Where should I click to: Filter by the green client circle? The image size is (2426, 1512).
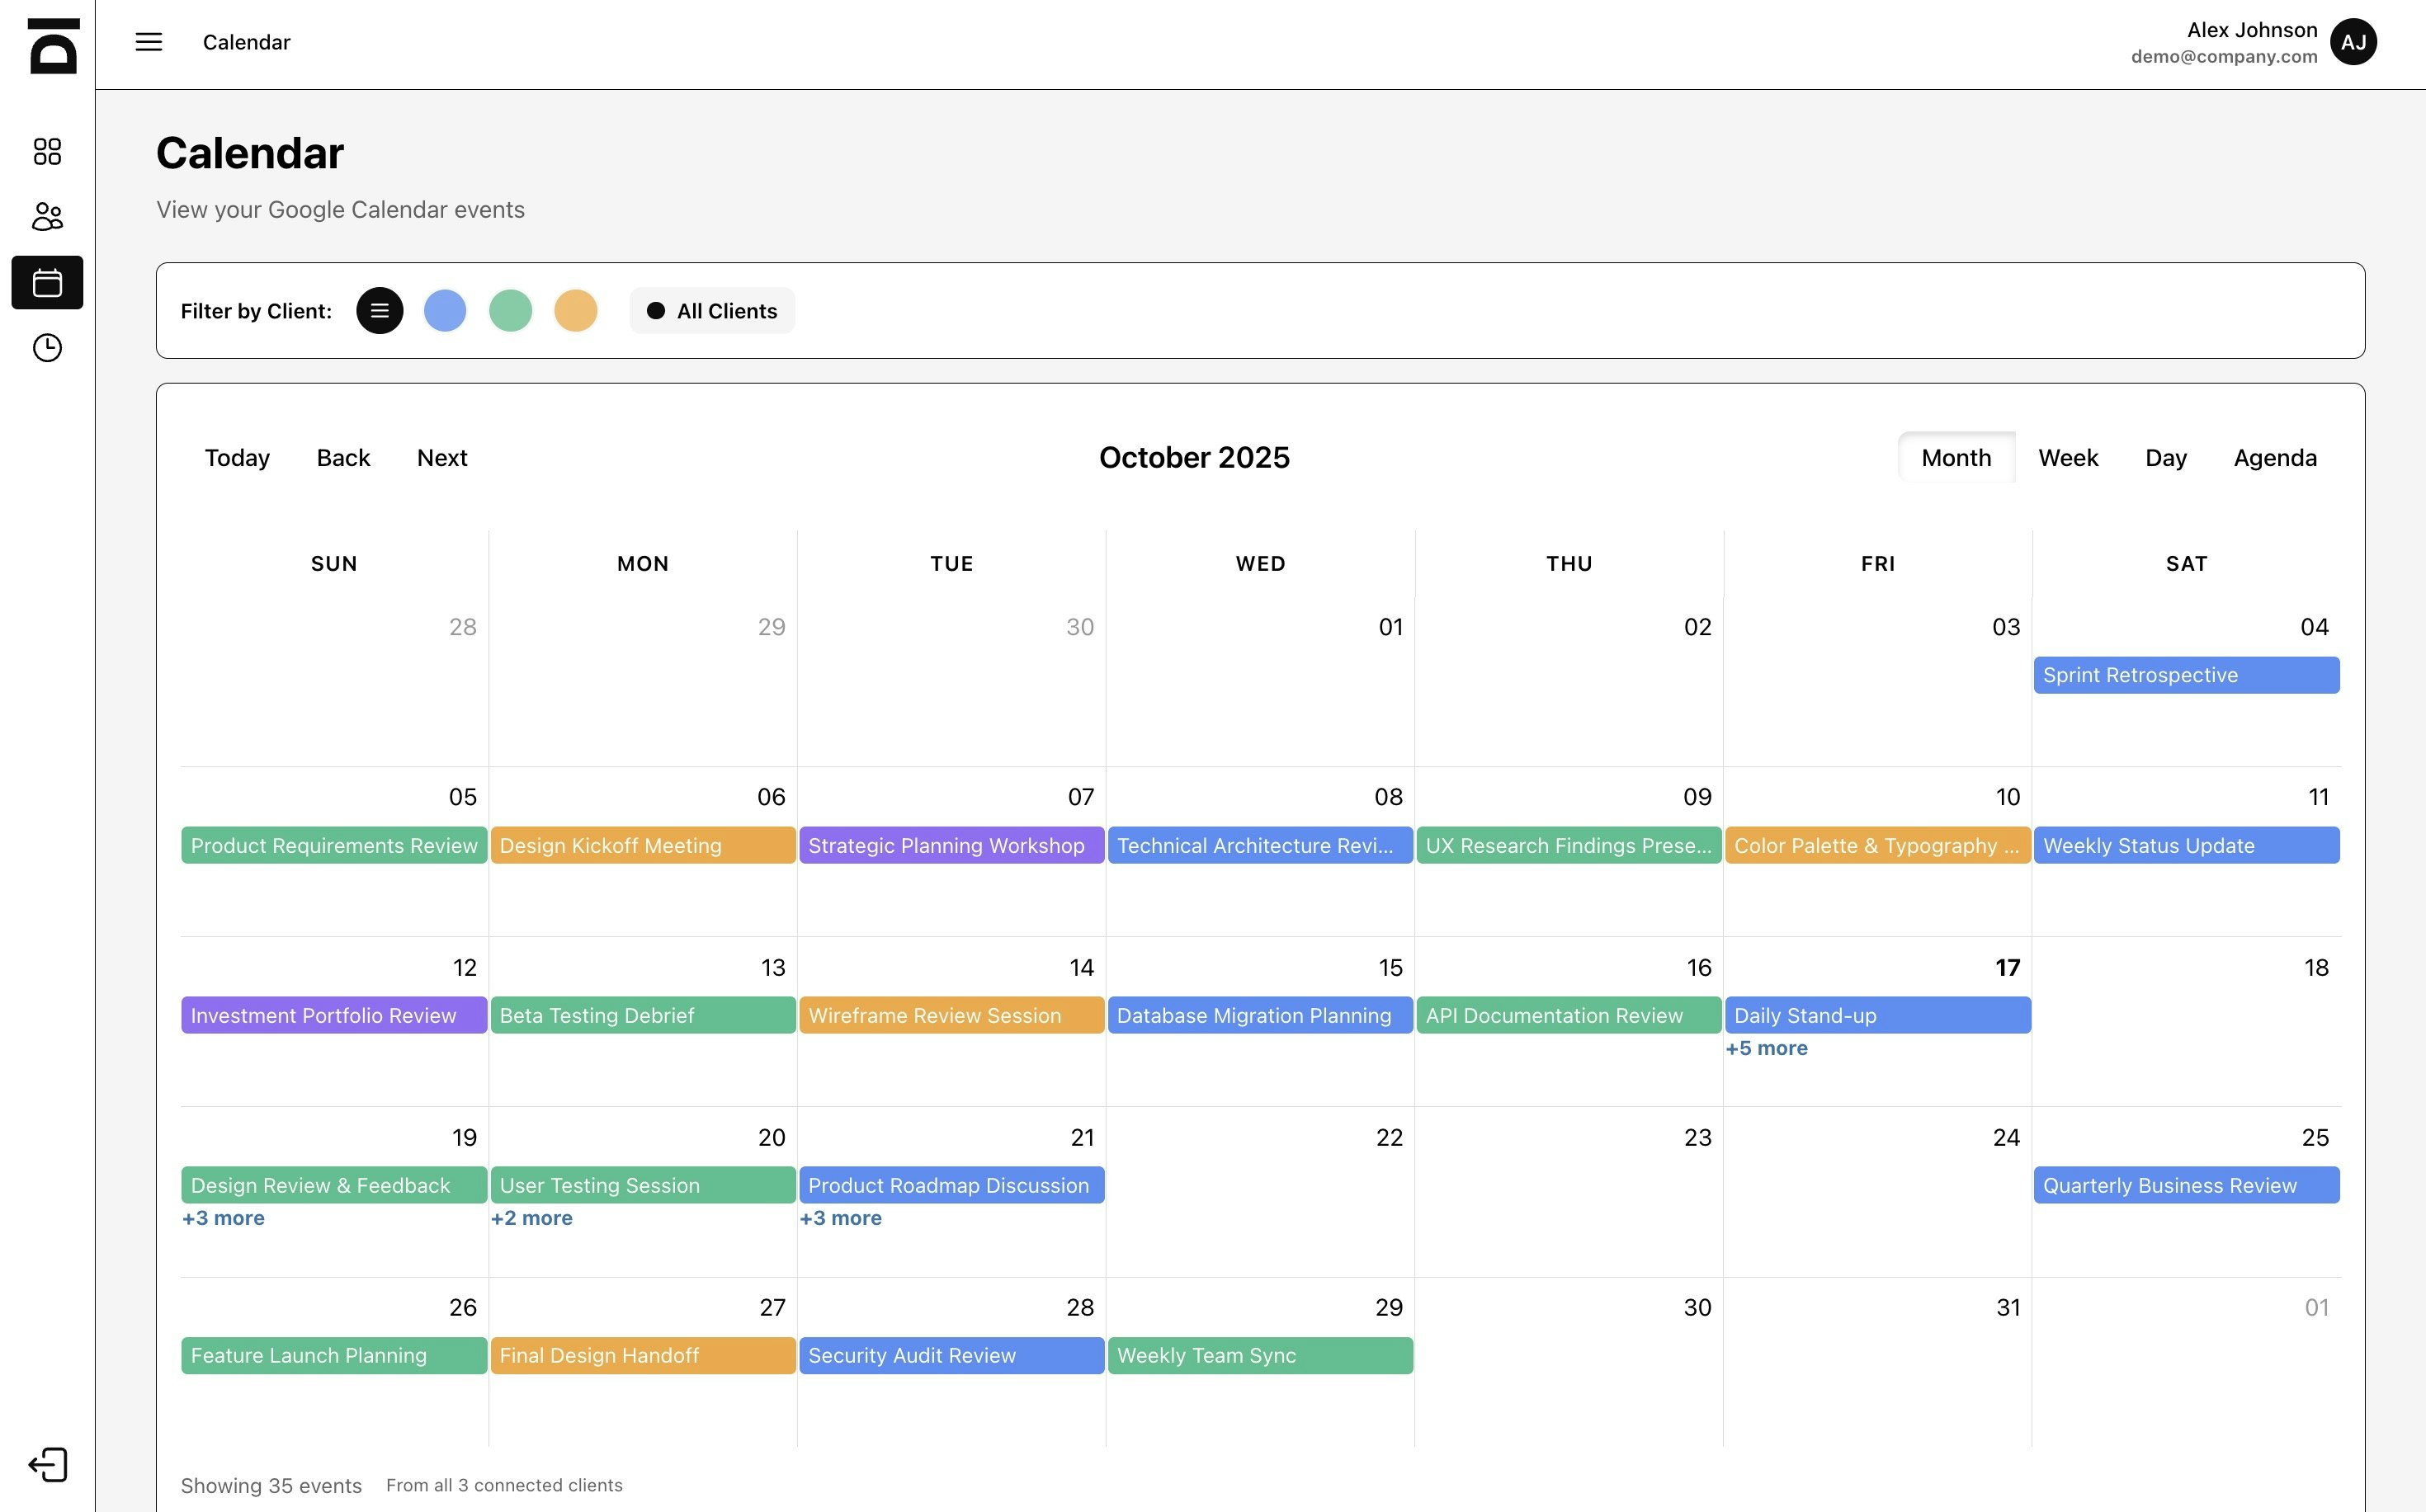(x=510, y=311)
